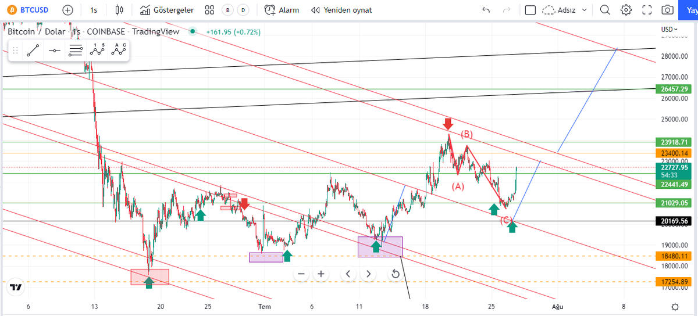Viewport: 698px width, 316px height.
Task: Click the Ağu month label on time axis
Action: [557, 307]
